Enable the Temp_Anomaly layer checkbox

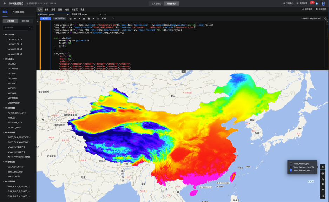[x=291, y=164]
